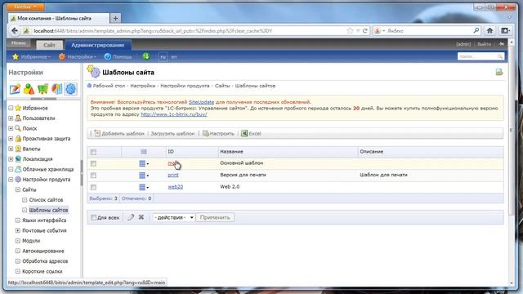Open a new browser tab with plus
523x294 pixels.
[x=115, y=18]
